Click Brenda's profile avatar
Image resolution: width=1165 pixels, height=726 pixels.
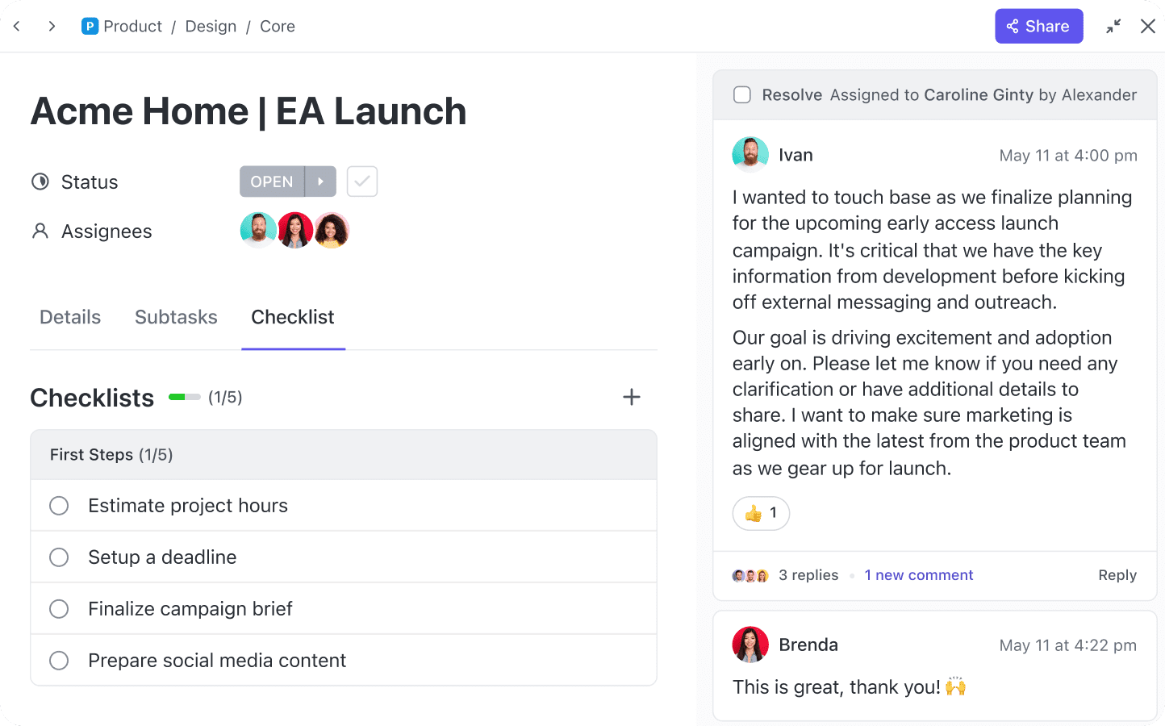750,645
